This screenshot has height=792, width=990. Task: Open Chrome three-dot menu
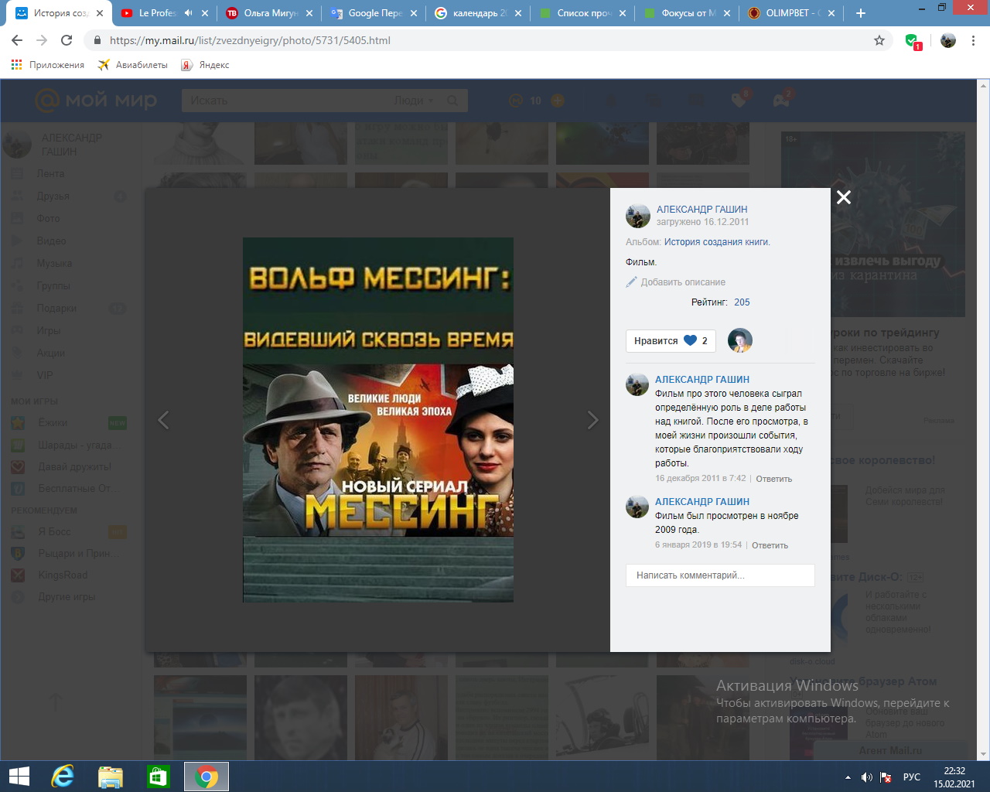tap(973, 40)
